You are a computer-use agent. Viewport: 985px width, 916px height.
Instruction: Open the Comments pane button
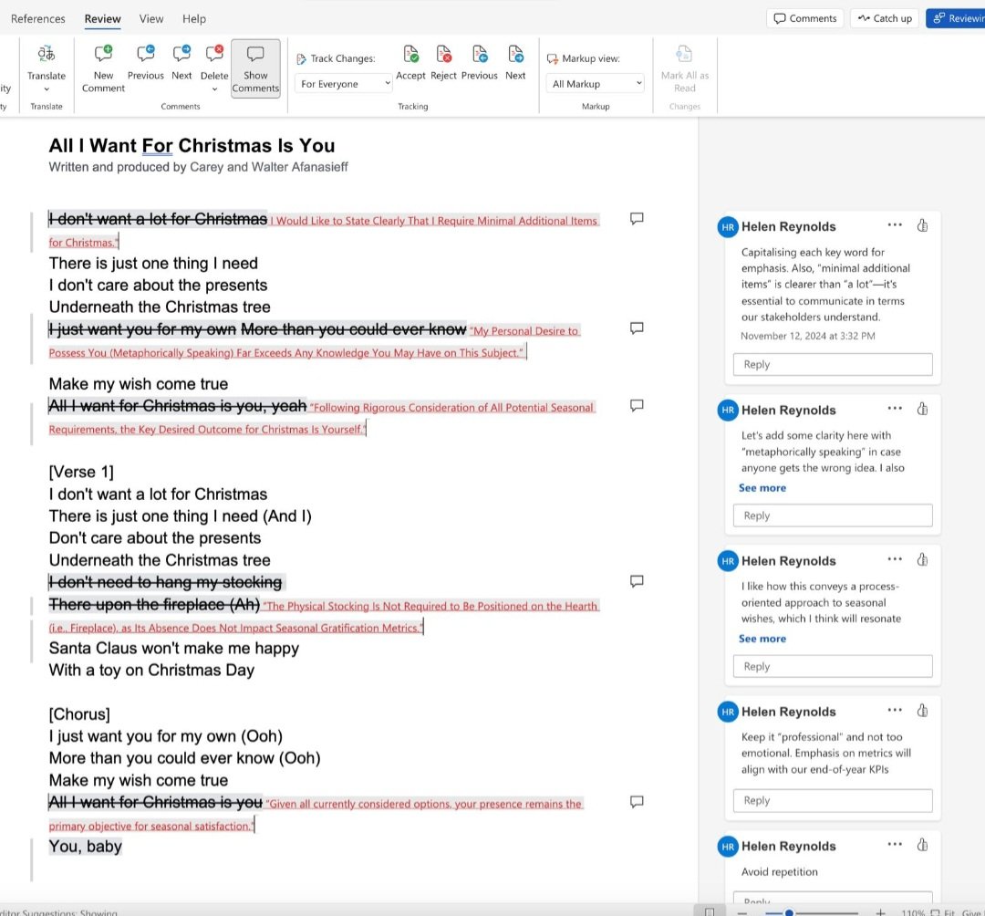click(x=804, y=18)
